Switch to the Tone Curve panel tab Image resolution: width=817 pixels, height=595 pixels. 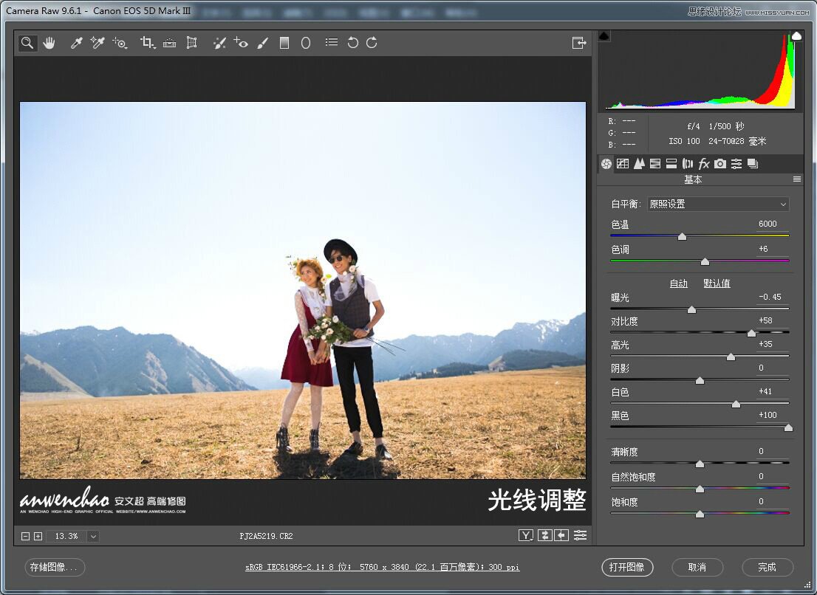click(x=623, y=164)
